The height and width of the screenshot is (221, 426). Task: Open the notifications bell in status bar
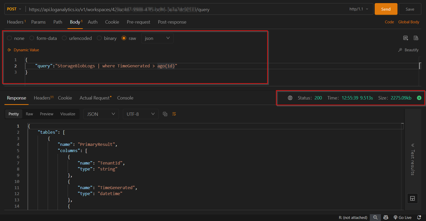pos(419,217)
